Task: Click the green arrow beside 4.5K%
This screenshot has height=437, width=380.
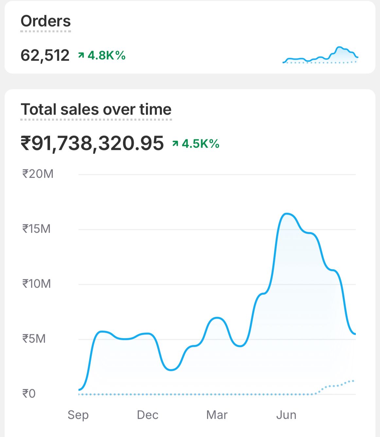Action: [x=175, y=143]
